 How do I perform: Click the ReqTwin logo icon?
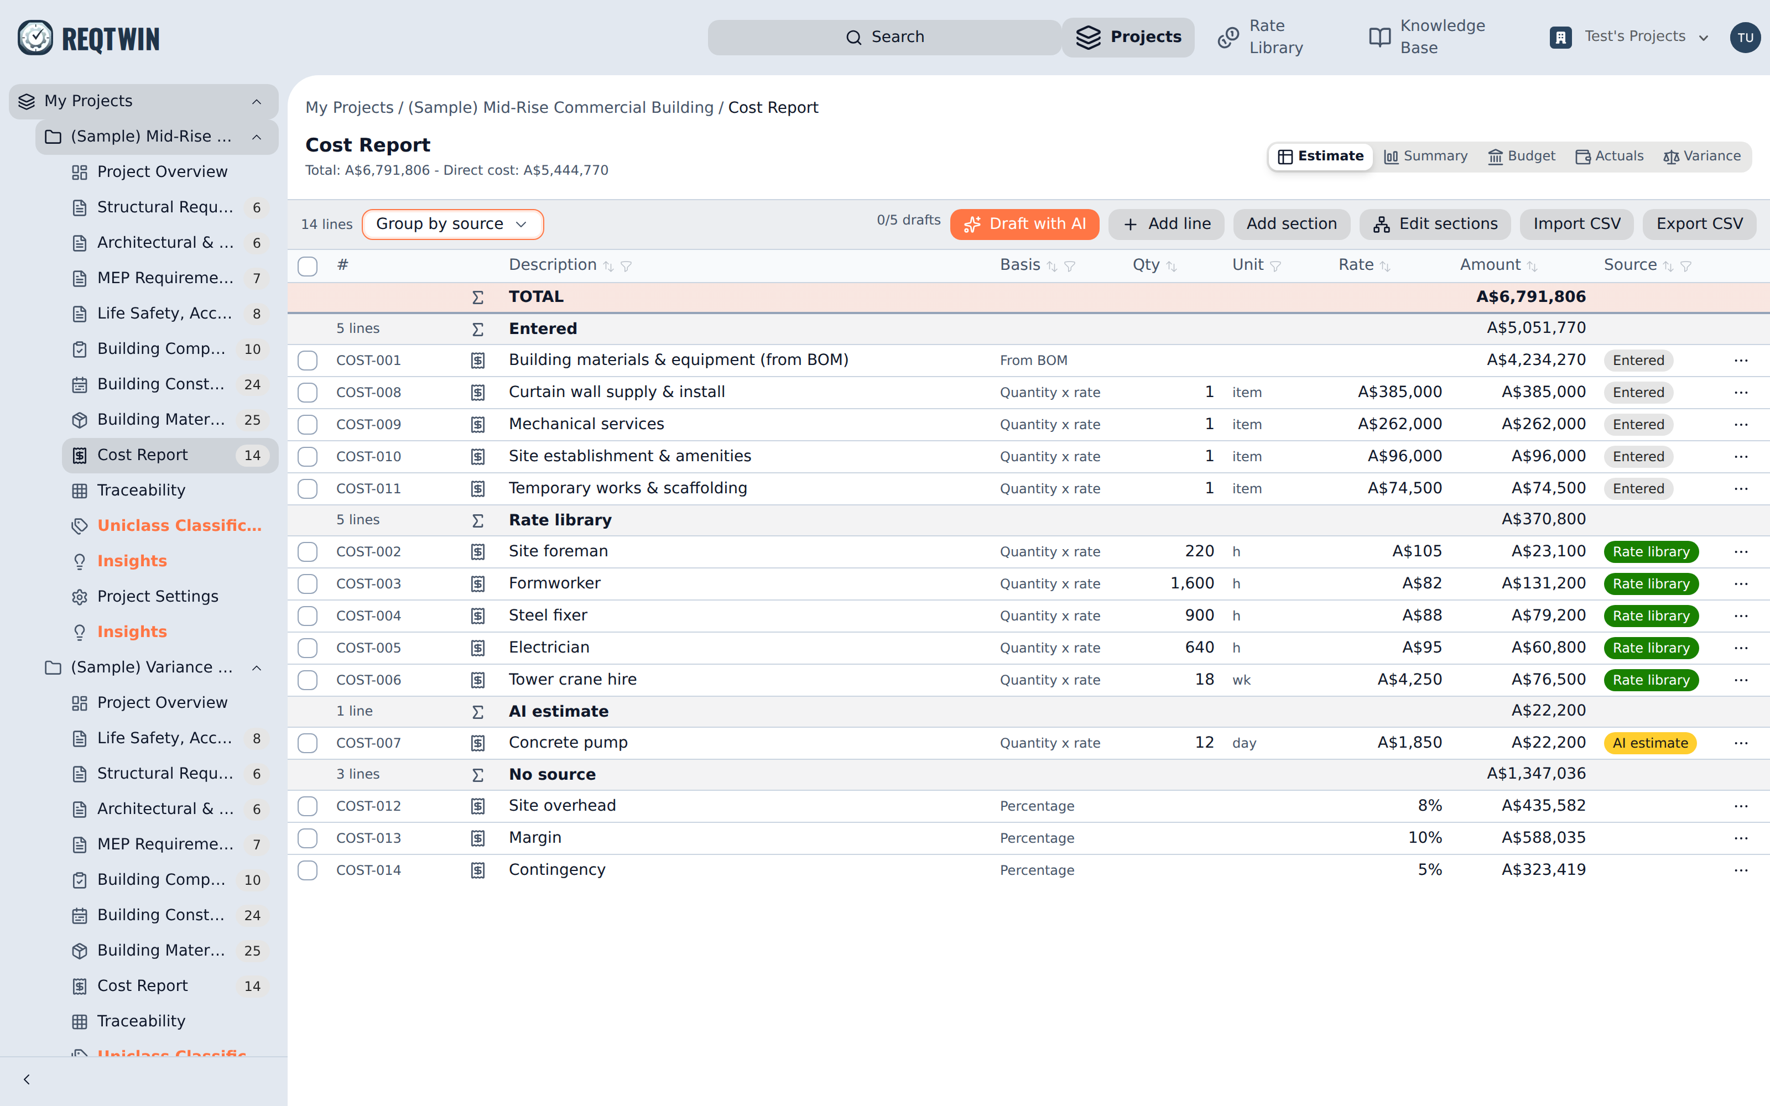pyautogui.click(x=34, y=37)
